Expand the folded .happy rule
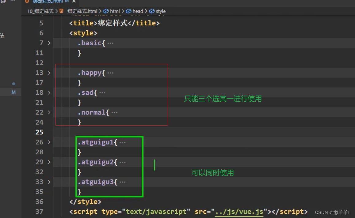The width and height of the screenshot is (355, 218). 49,73
